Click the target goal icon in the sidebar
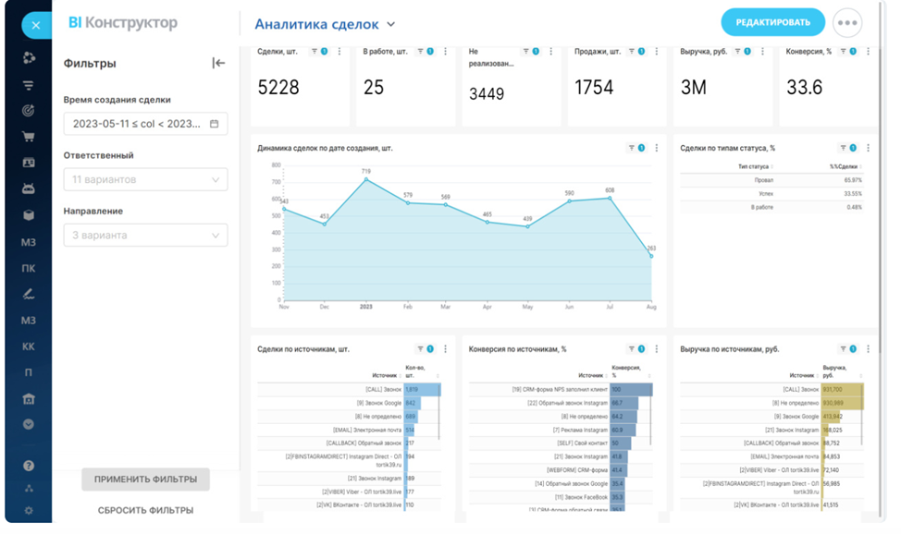Screen dimensions: 901x534 (29, 111)
